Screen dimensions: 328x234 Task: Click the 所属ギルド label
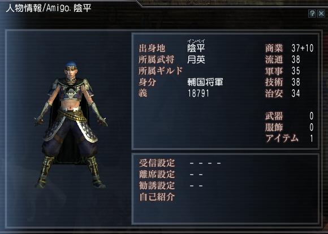[161, 71]
